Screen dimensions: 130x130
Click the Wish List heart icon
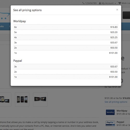[120, 3]
